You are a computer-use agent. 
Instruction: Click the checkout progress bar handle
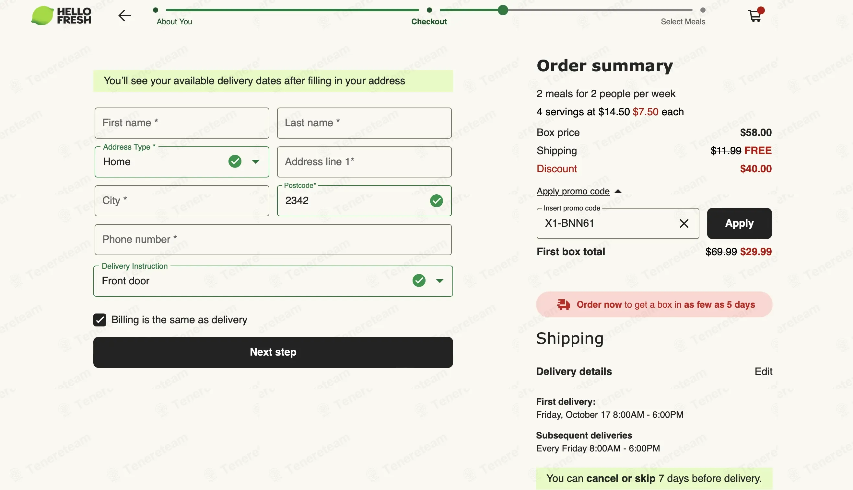(503, 10)
